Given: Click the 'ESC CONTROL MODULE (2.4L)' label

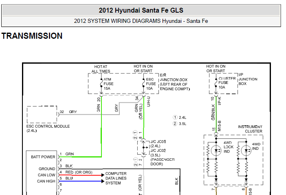Looking at the screenshot, I should 48,129.
